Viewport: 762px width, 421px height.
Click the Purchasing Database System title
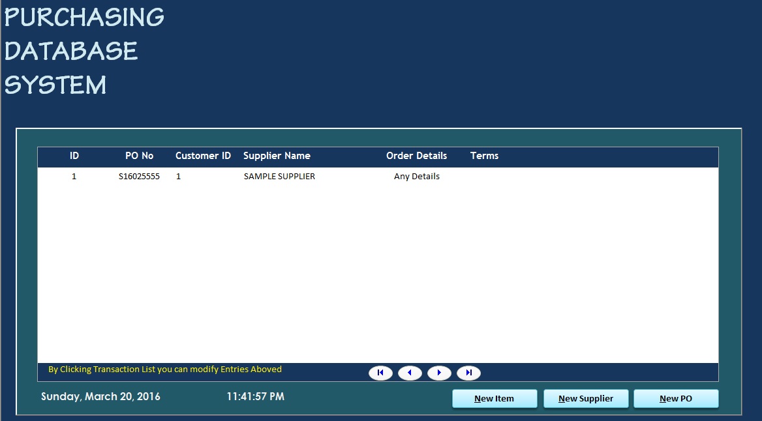[84, 51]
